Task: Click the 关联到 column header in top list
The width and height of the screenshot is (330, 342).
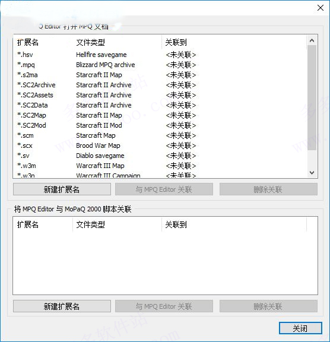Action: point(234,42)
